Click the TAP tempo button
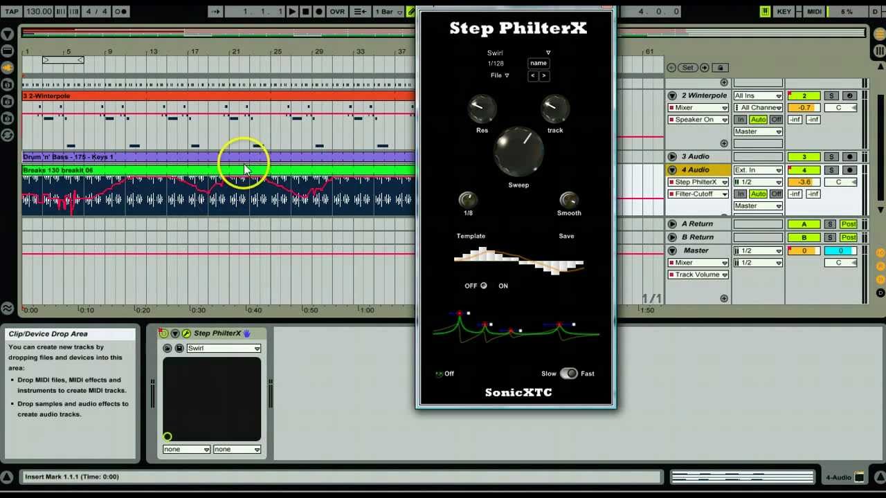 pos(12,12)
